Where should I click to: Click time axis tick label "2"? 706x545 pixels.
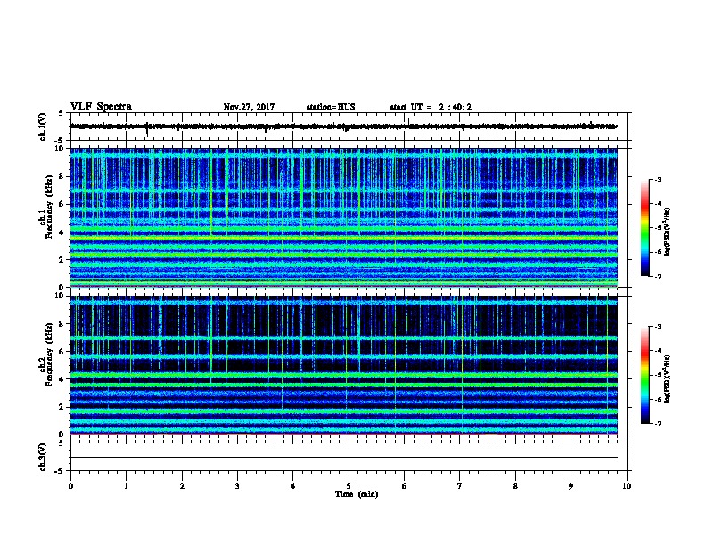click(182, 486)
